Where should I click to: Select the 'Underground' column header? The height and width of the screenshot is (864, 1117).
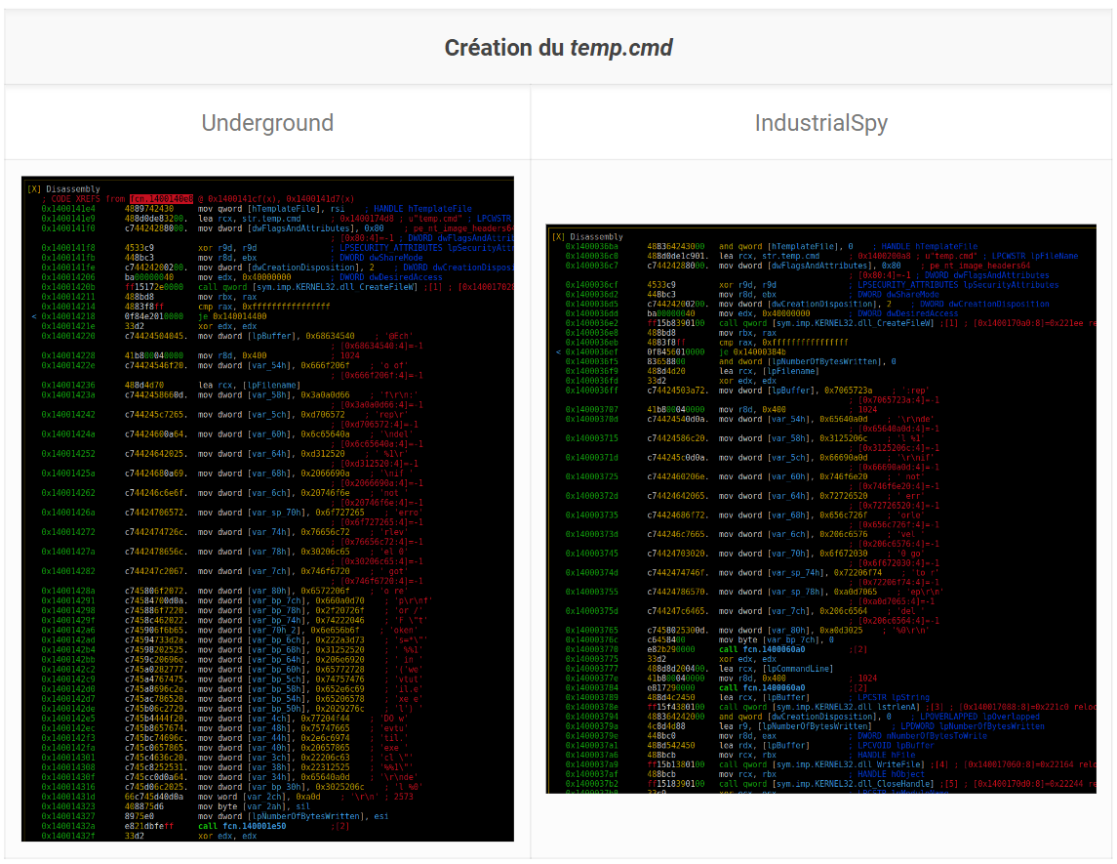click(x=267, y=123)
